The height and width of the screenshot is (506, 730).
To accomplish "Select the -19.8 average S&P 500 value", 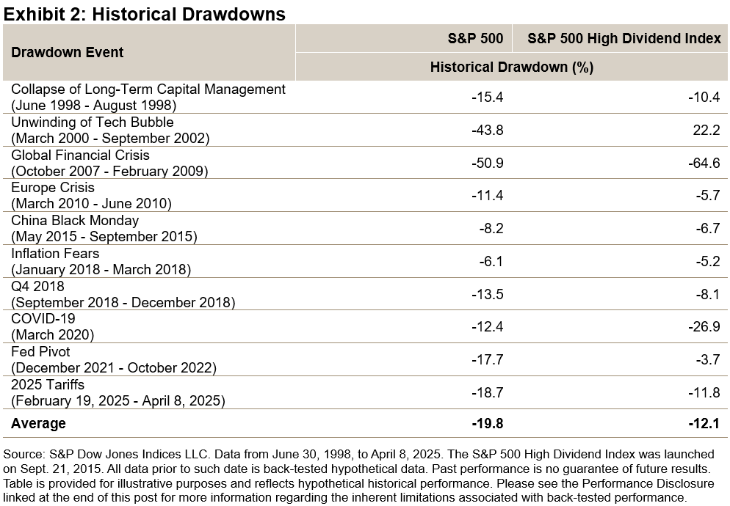I will [x=487, y=423].
